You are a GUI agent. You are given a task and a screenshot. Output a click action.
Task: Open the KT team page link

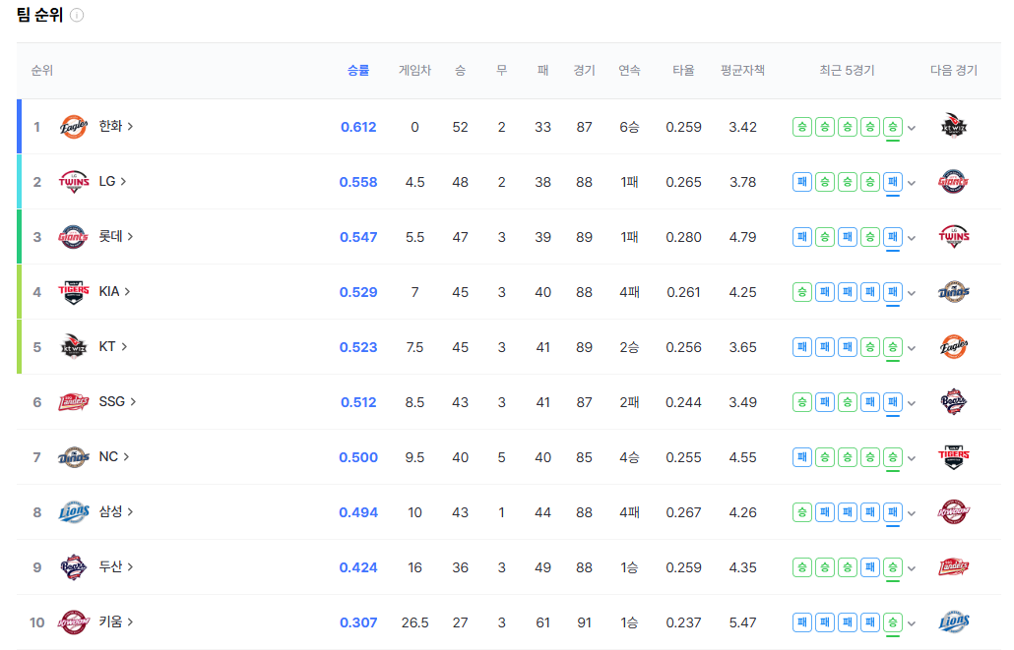tap(112, 347)
